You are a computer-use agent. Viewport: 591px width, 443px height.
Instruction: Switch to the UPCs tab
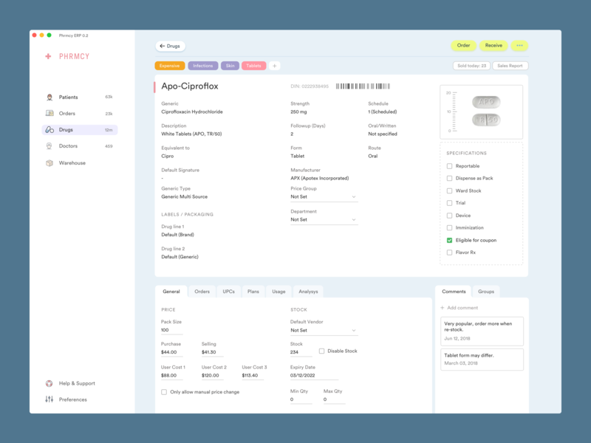pos(228,291)
